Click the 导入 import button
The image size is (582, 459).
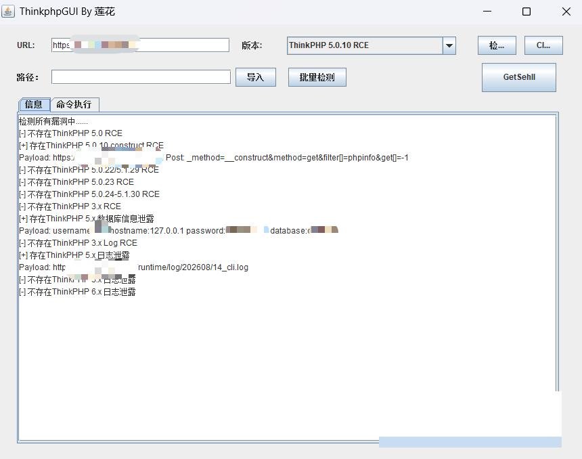256,77
